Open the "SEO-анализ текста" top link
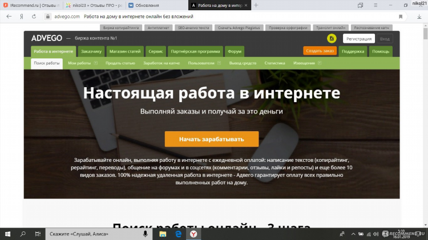428x240 pixels. 193,27
